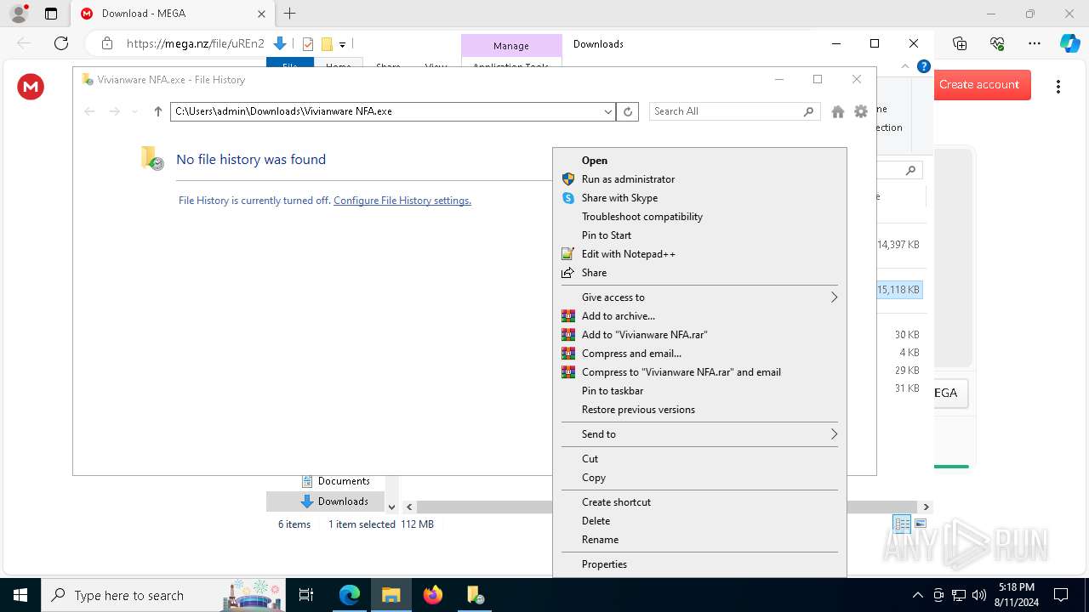Click the Home icon in File History
The image size is (1089, 612).
pyautogui.click(x=838, y=111)
